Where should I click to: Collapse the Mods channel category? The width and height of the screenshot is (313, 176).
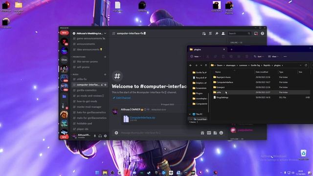pos(75,74)
